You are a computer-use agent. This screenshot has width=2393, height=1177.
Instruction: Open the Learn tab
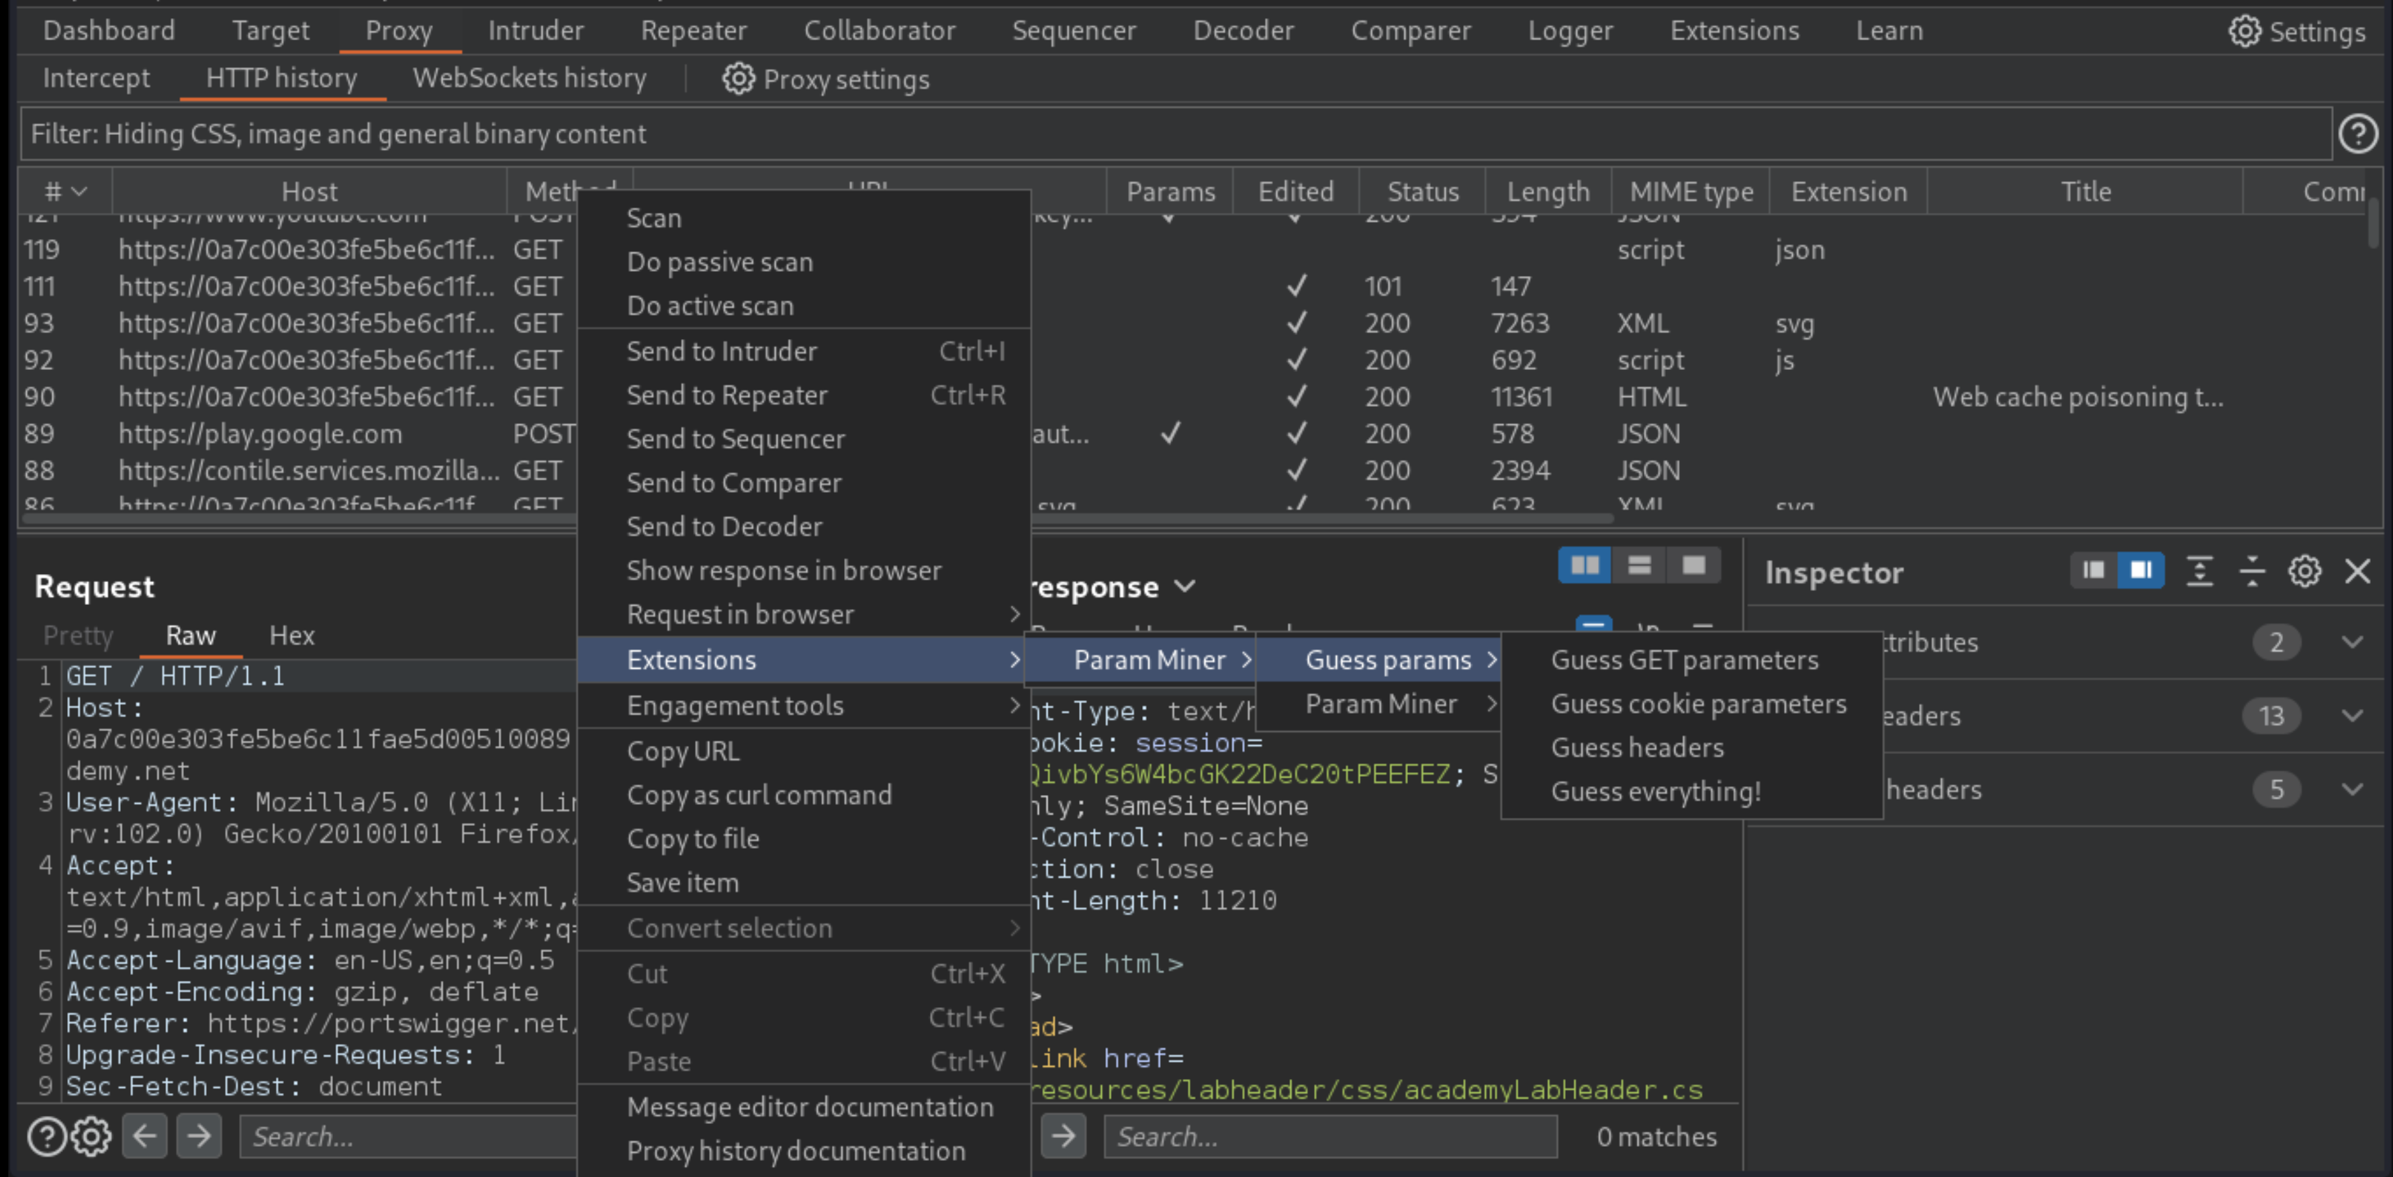pos(1889,31)
